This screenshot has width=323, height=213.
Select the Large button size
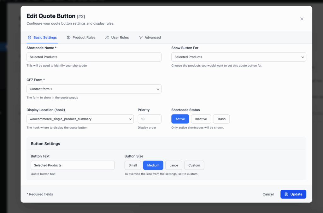point(173,165)
